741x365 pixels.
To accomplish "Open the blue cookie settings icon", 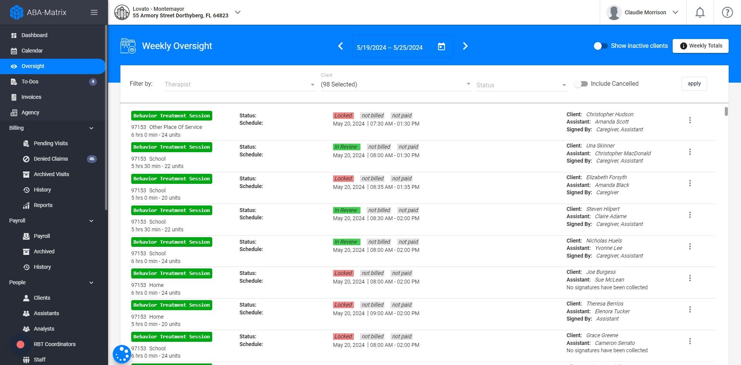I will (x=122, y=354).
